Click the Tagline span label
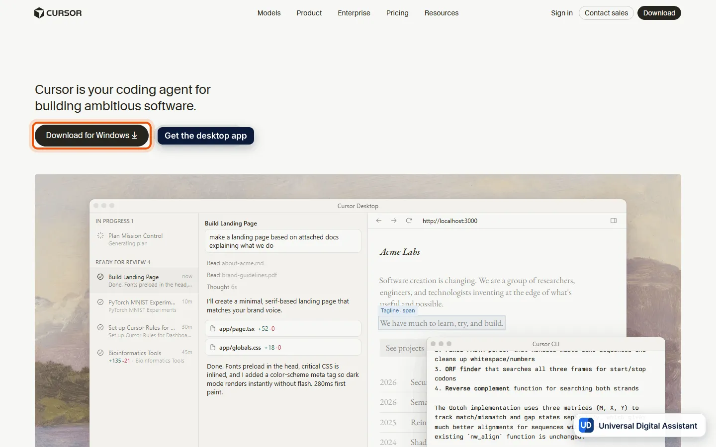 click(397, 310)
